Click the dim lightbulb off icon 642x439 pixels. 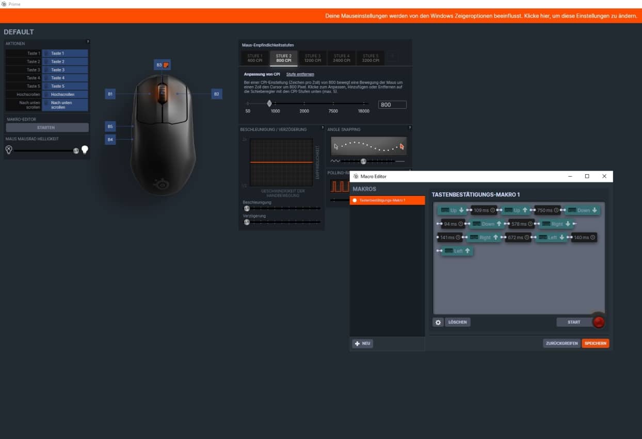pos(9,150)
